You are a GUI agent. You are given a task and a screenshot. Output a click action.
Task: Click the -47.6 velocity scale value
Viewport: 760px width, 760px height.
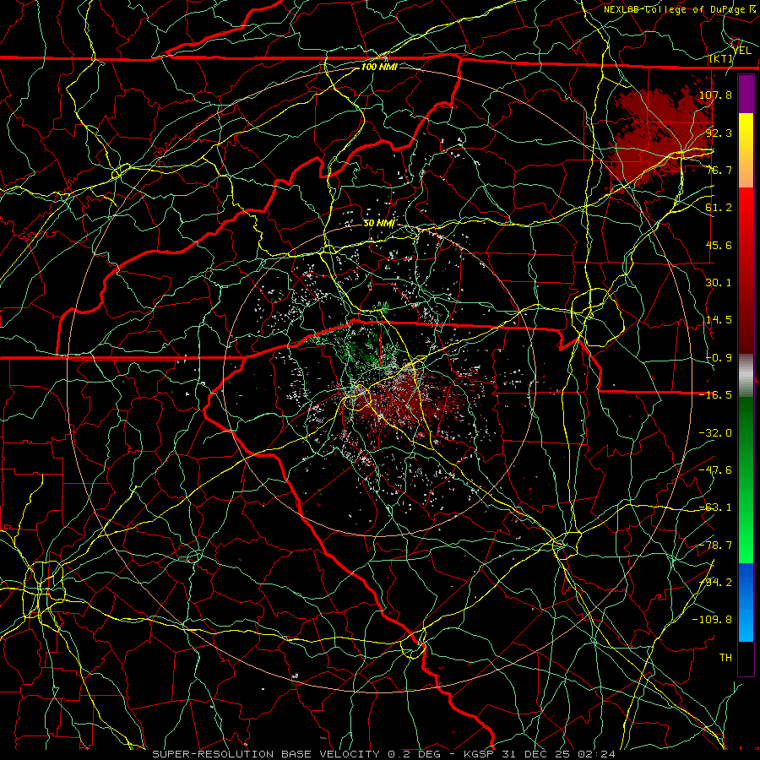[x=715, y=470]
